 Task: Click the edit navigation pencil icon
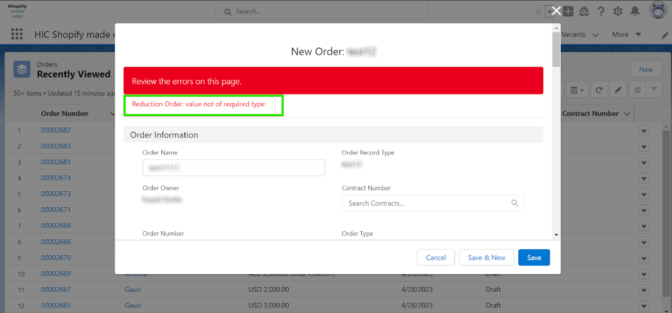(x=664, y=36)
